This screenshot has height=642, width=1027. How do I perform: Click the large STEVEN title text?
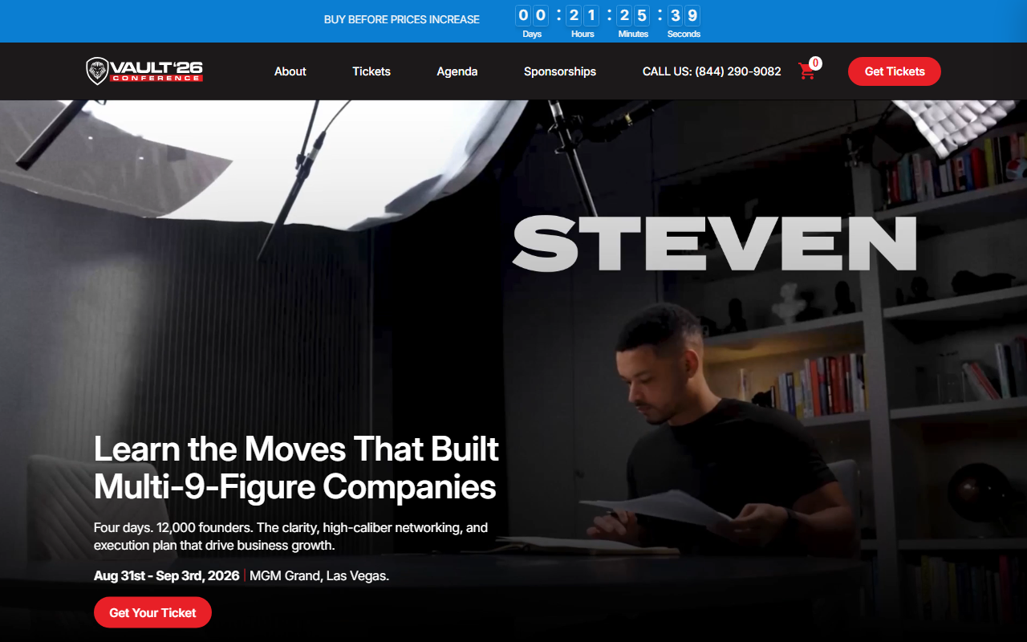[714, 243]
